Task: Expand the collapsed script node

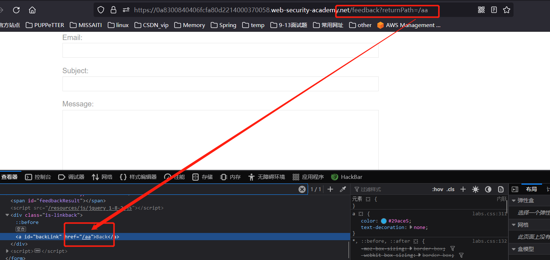Action: [7, 251]
